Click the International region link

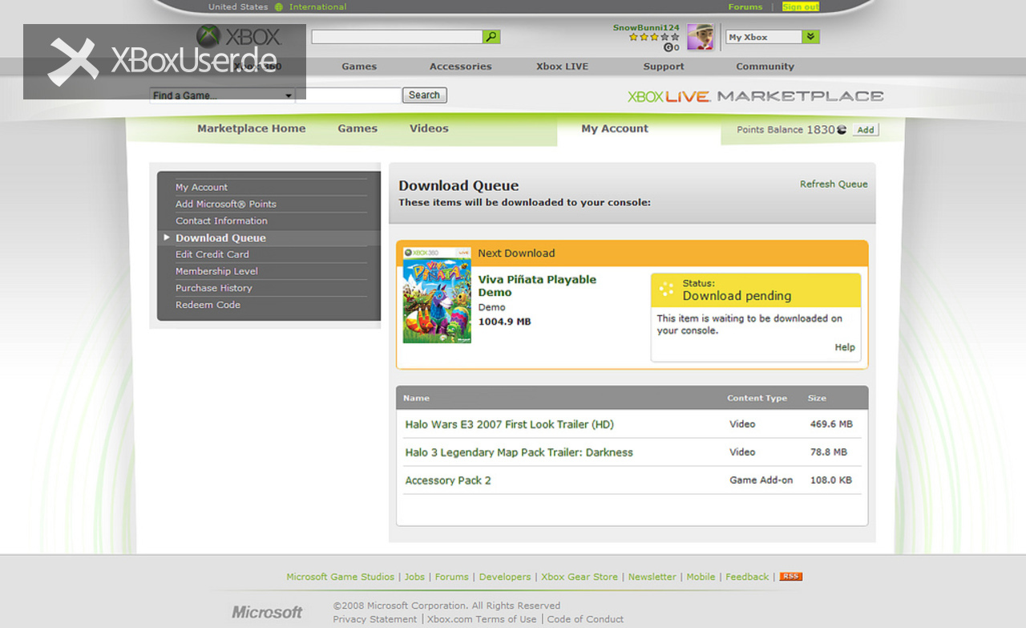pyautogui.click(x=318, y=7)
